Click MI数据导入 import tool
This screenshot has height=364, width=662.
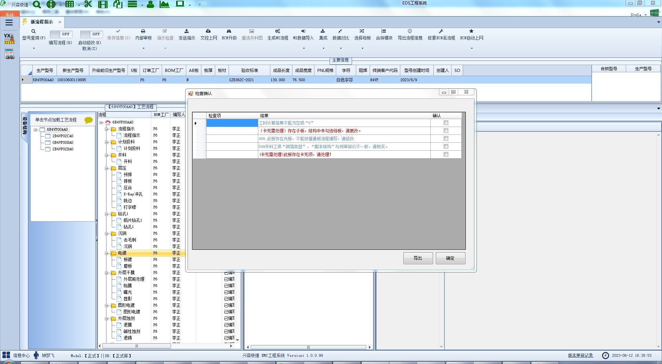(303, 35)
